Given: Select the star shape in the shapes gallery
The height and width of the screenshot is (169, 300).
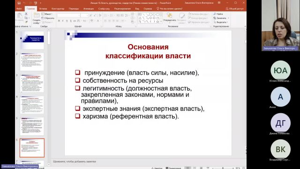Looking at the screenshot, I should click(157, 22).
